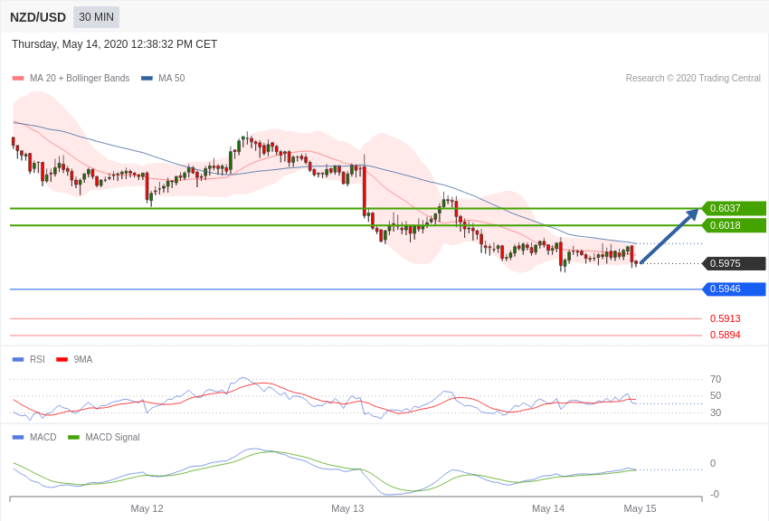The image size is (769, 521).
Task: Click the MACD legend blue swatch
Action: (x=18, y=437)
